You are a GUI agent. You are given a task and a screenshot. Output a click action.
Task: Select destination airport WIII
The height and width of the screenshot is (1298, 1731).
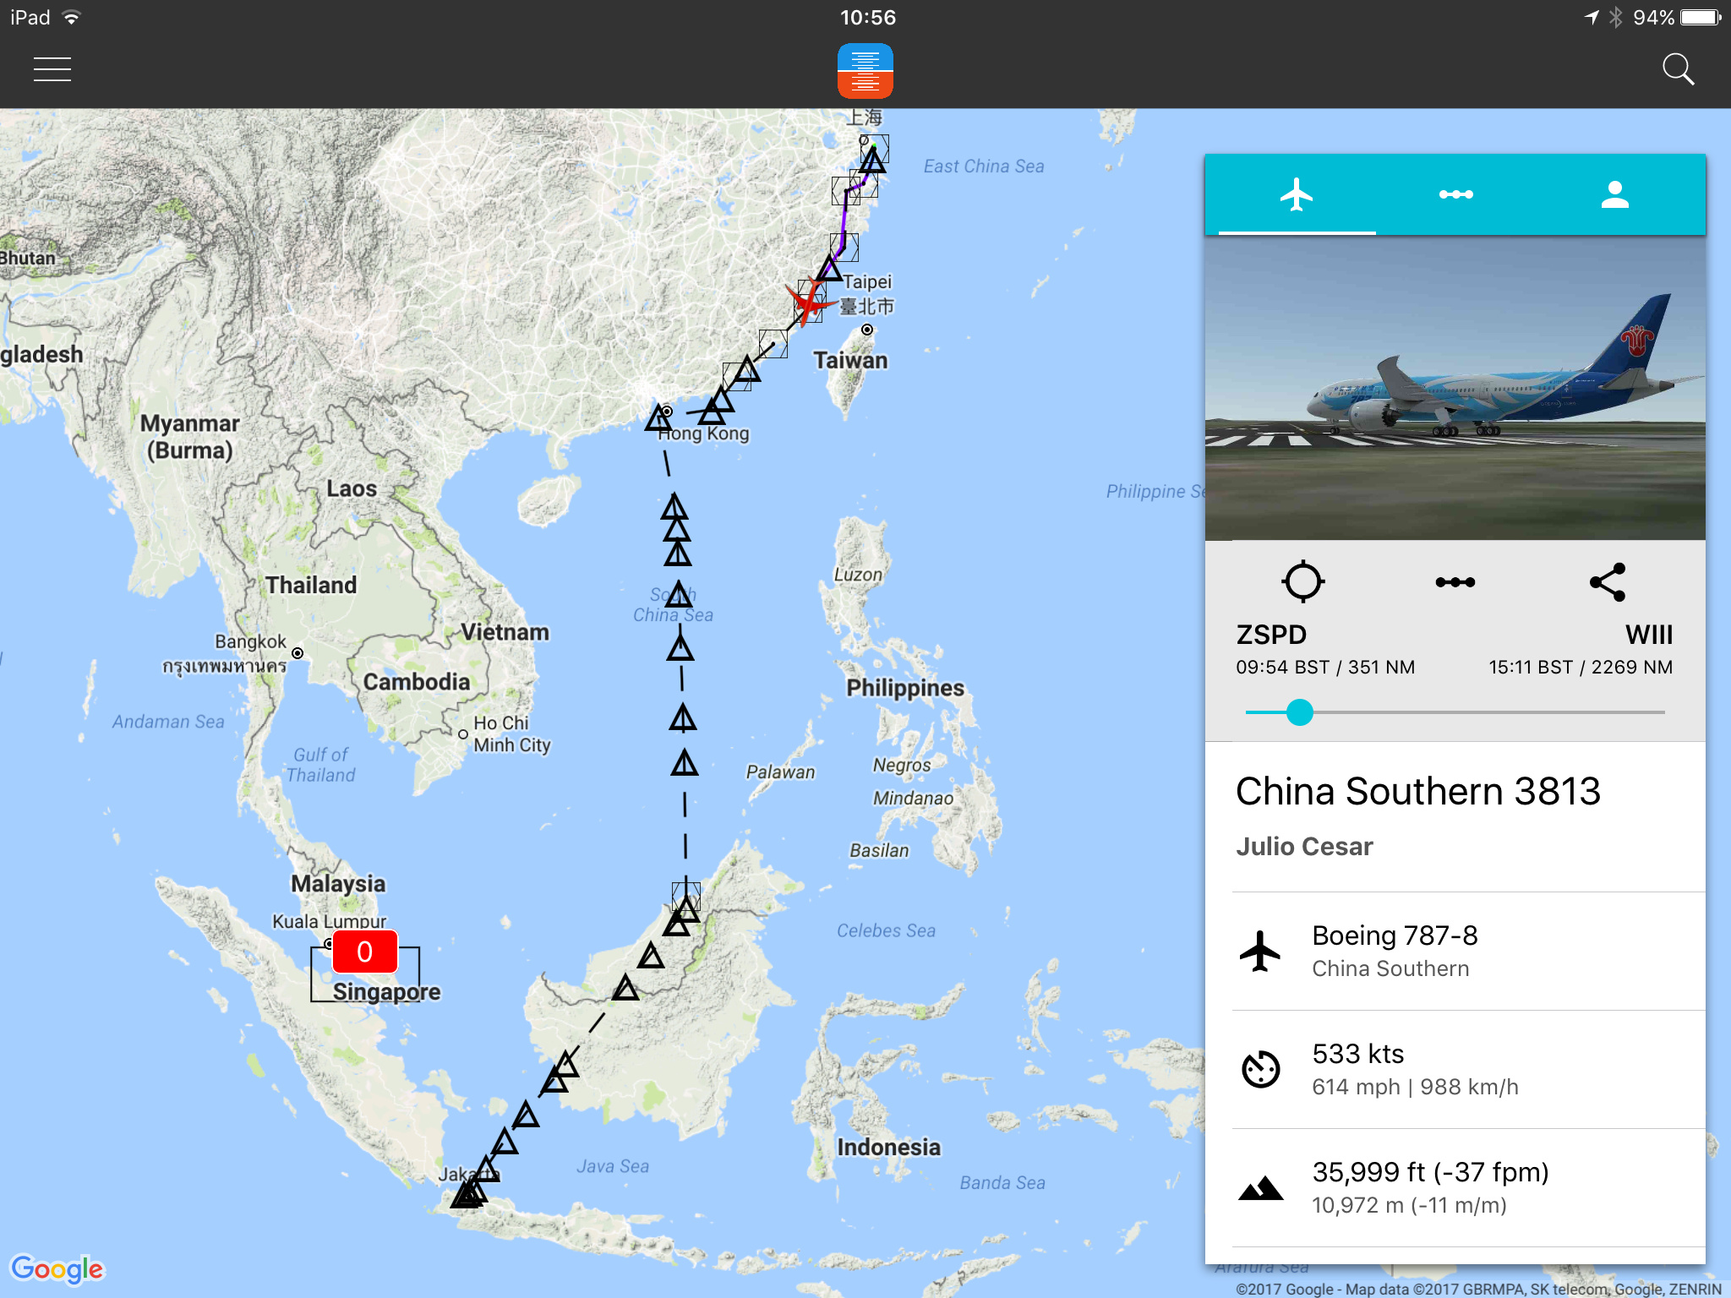tap(1649, 635)
